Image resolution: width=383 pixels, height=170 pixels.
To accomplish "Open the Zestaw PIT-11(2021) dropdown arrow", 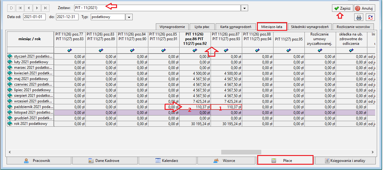I will [x=245, y=8].
